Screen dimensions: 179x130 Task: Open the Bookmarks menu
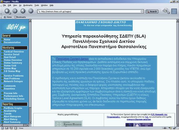coord(28,5)
